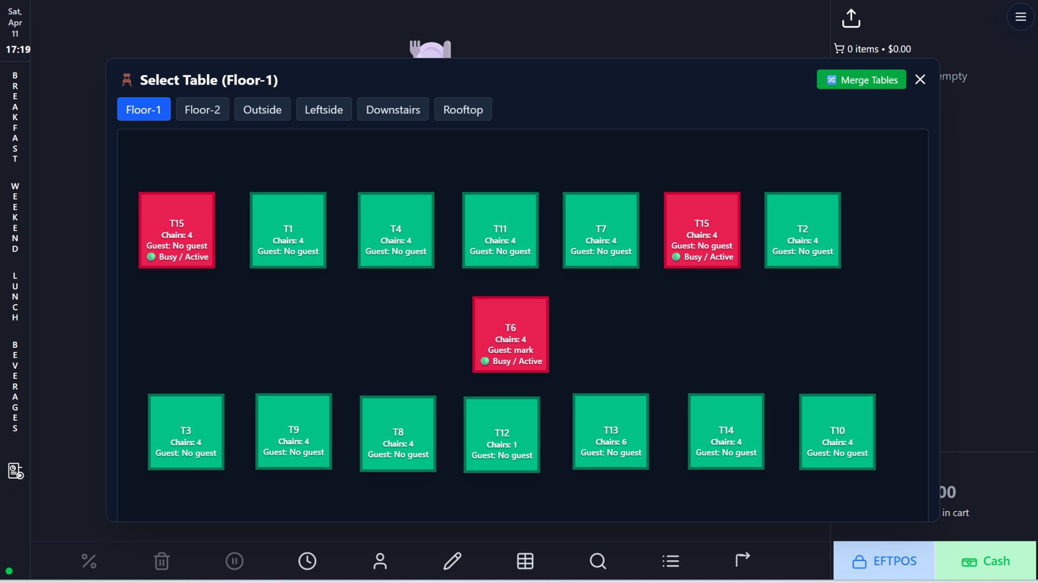Select busy table T6 with guest mark
The height and width of the screenshot is (583, 1038).
click(510, 335)
